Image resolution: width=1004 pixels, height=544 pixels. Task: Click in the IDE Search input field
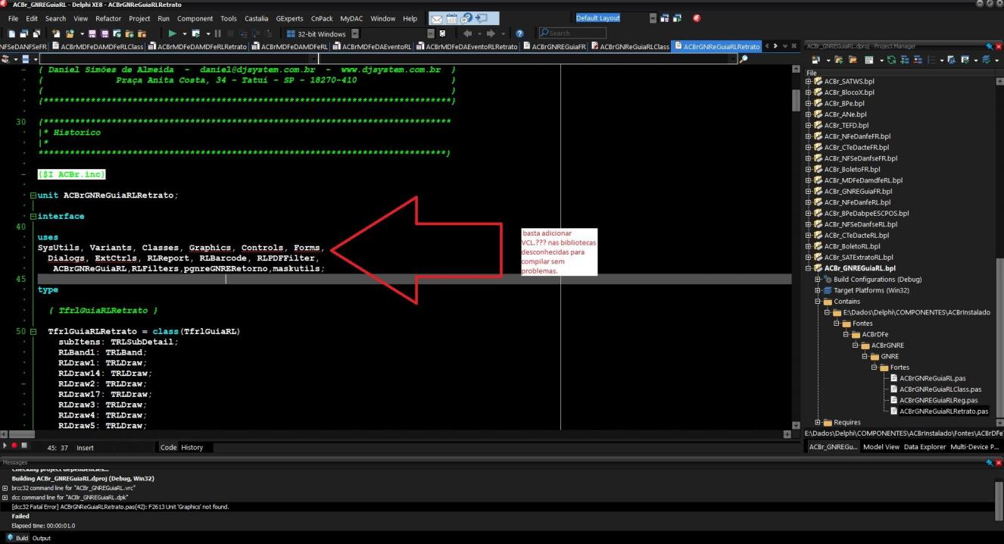click(x=572, y=33)
